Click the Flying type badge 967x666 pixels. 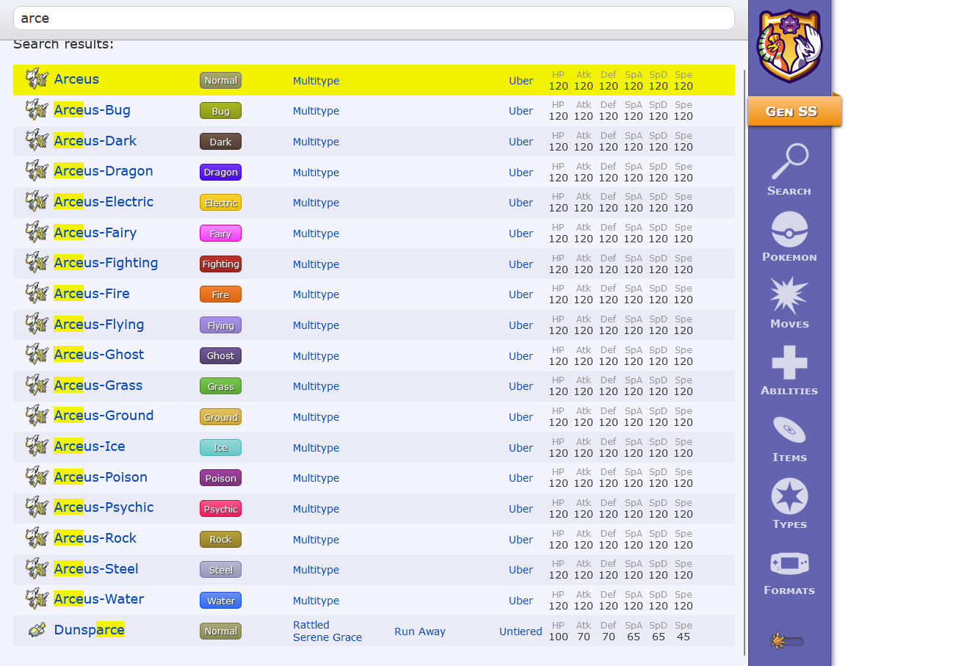point(220,325)
